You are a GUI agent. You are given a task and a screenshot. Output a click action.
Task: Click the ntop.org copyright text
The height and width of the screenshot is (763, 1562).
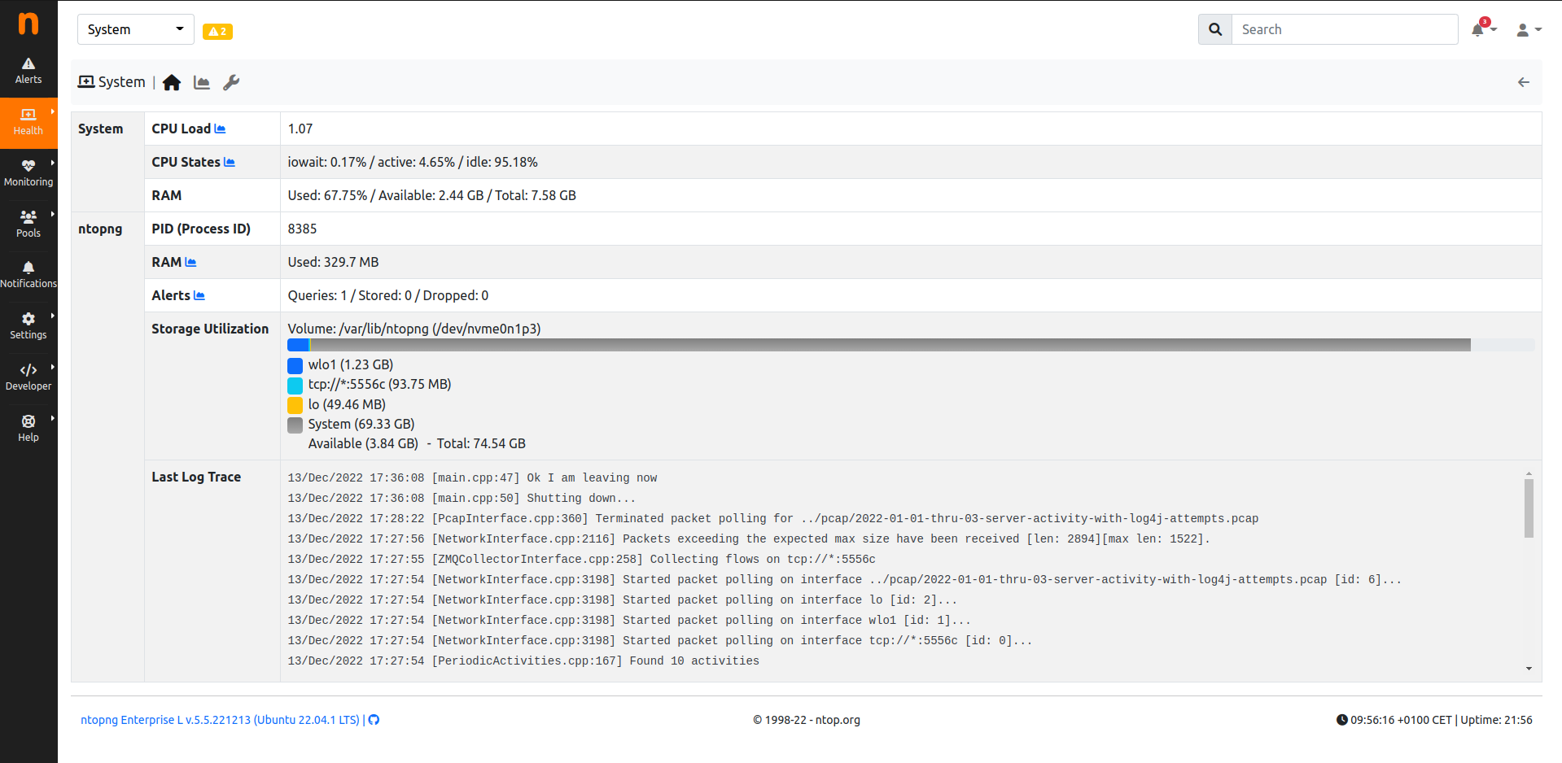click(807, 720)
